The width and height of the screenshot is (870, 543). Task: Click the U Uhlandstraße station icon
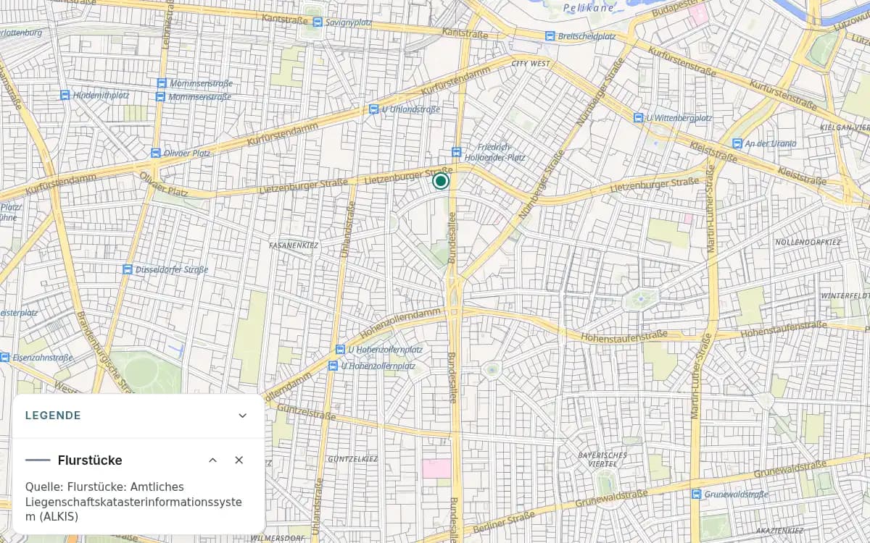374,109
